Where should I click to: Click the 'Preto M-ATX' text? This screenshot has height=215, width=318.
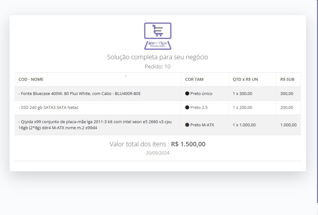tap(202, 125)
